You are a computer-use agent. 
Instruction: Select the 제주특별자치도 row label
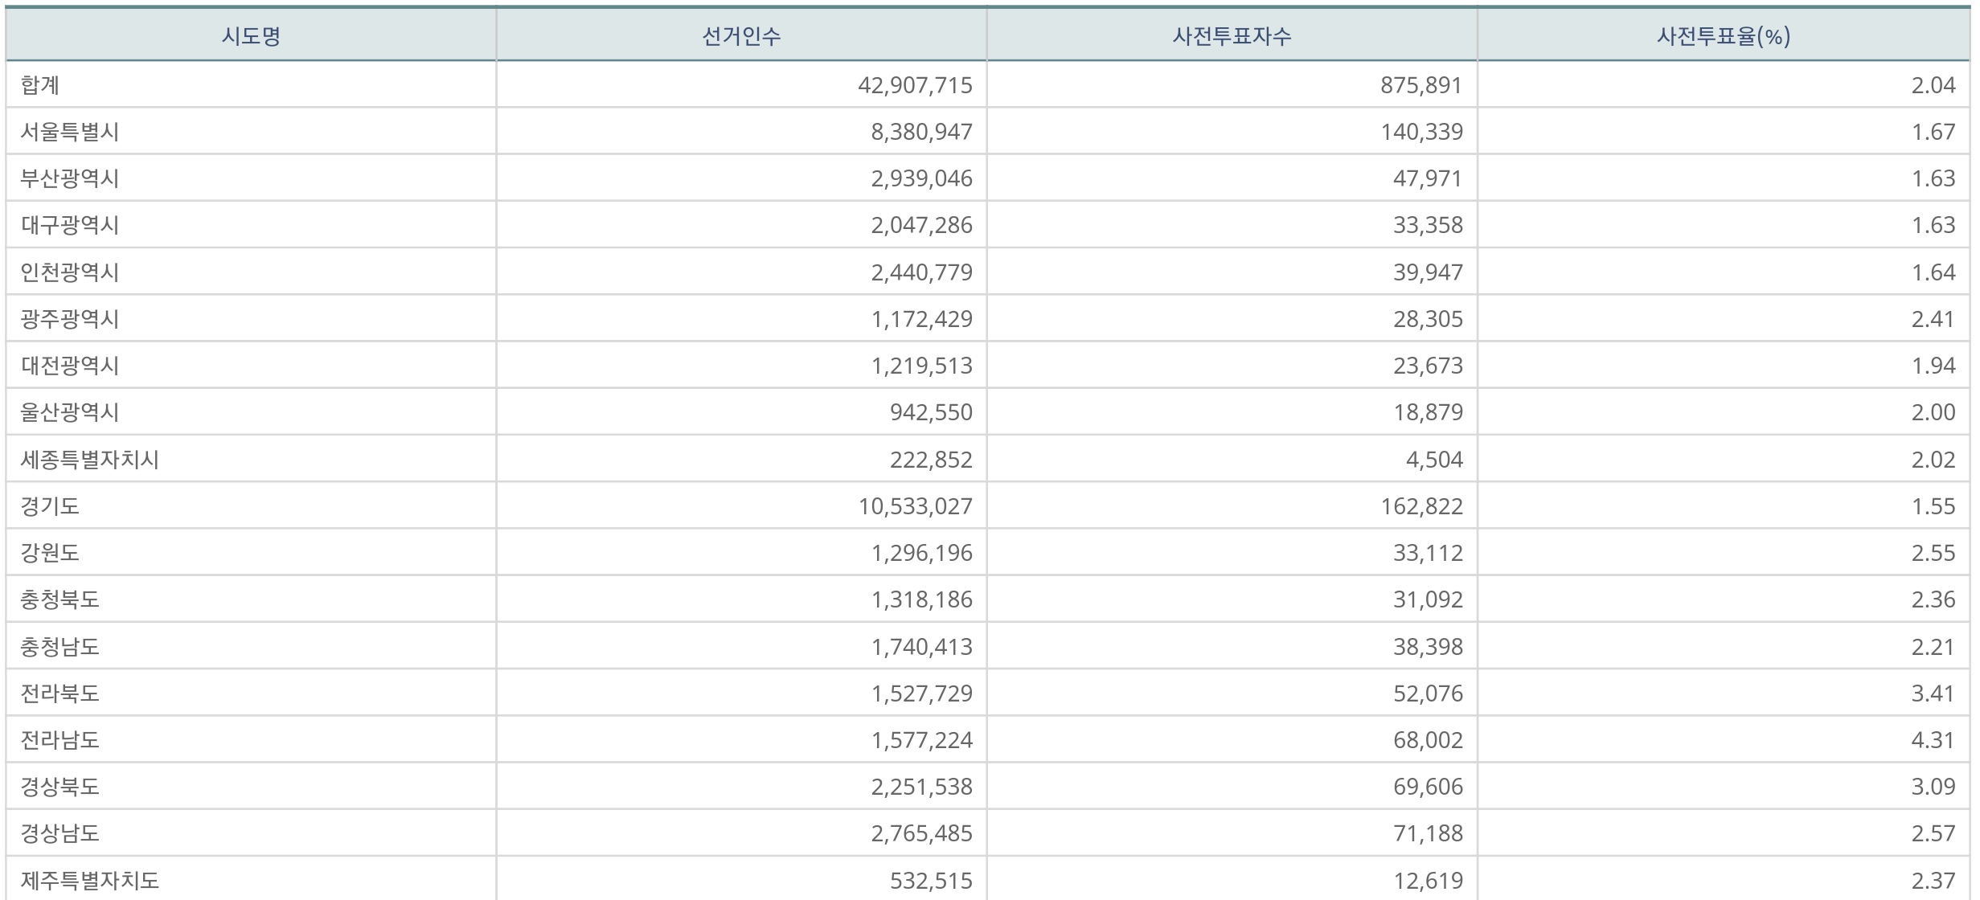pos(89,880)
